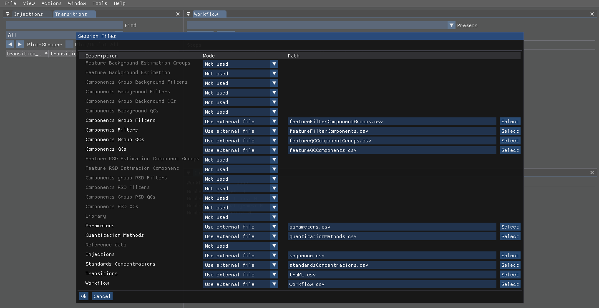This screenshot has width=599, height=308.
Task: Click Select for featureQCComponents.csv
Action: pos(510,150)
